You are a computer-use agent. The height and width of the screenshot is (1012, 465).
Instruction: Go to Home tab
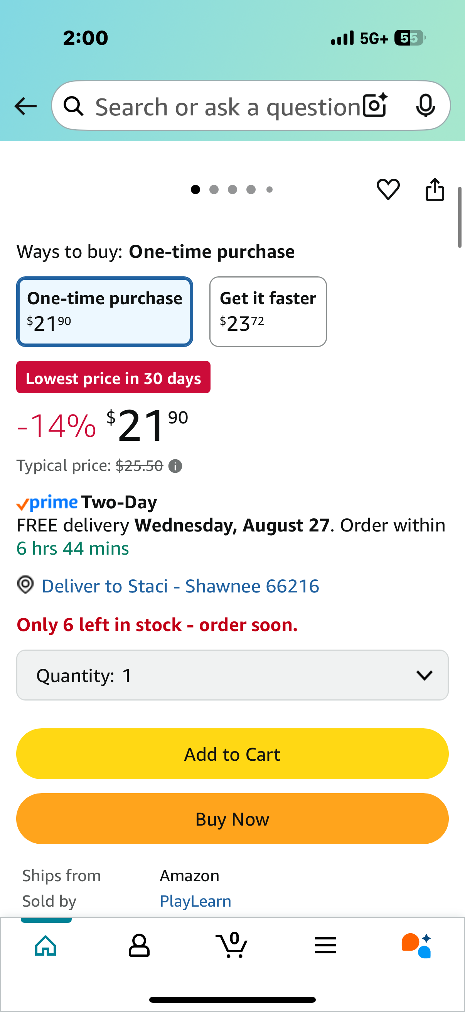tap(46, 945)
